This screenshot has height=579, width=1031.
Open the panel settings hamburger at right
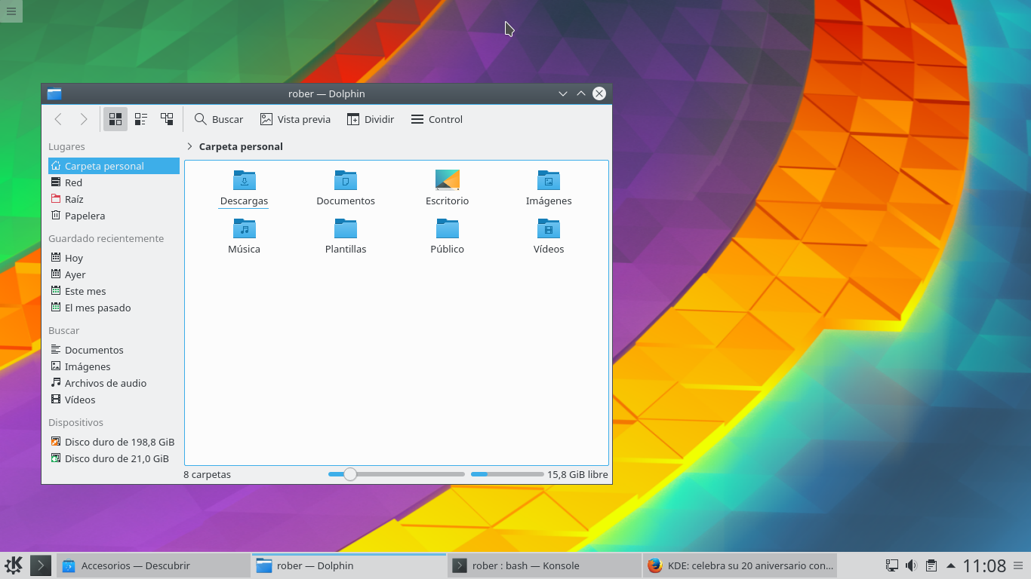tap(1018, 565)
